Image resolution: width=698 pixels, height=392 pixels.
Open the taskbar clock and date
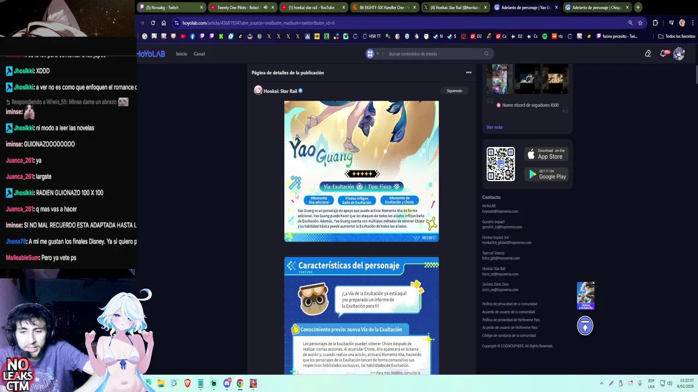tap(685, 383)
